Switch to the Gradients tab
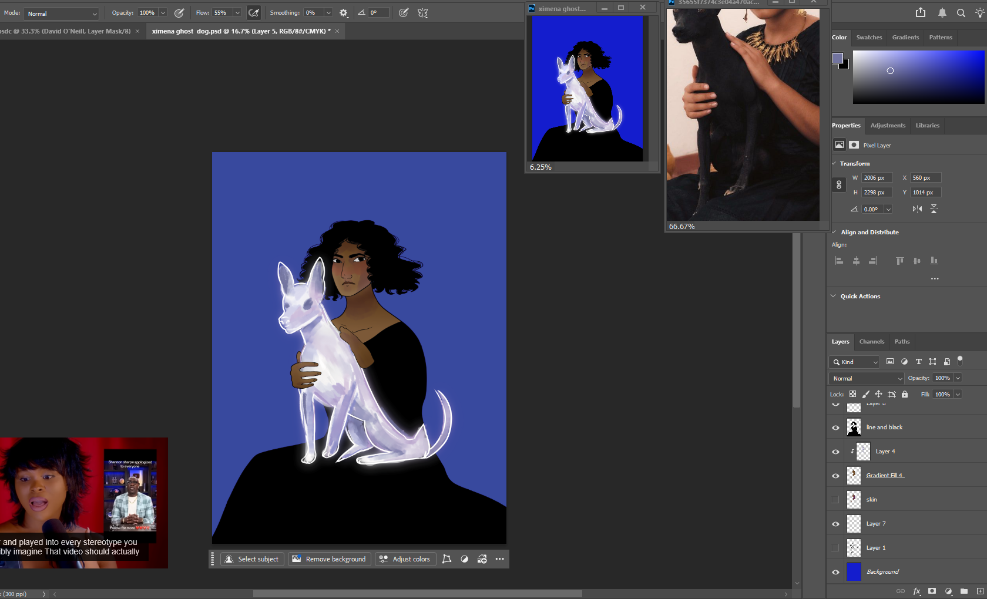987x599 pixels. (x=905, y=37)
